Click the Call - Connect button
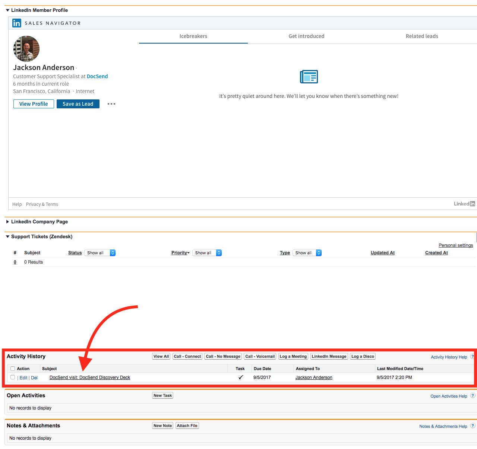This screenshot has width=477, height=449. point(187,356)
